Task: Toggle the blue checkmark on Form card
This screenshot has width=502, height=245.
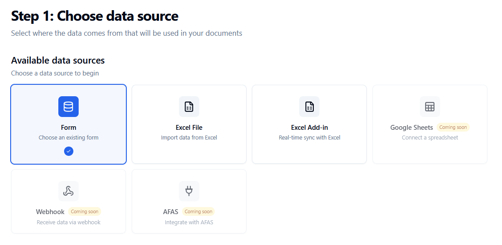Action: 68,151
